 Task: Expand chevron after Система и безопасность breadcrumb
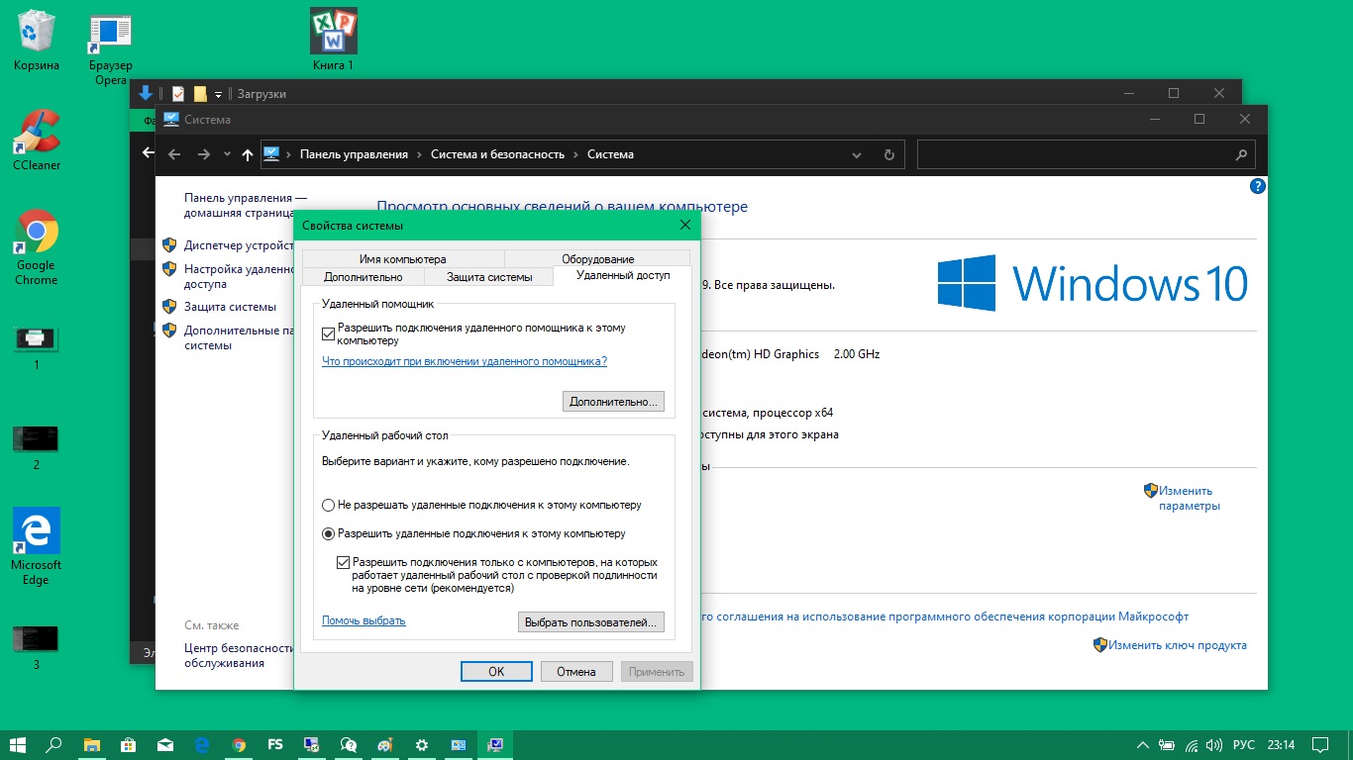(x=576, y=154)
